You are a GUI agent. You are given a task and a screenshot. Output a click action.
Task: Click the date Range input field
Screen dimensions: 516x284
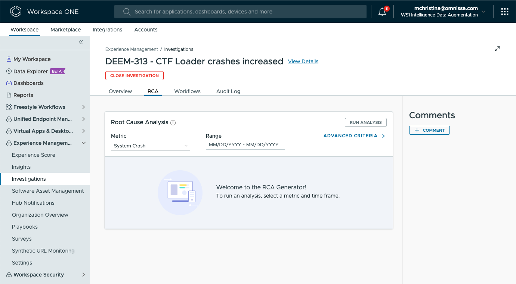[x=245, y=145]
